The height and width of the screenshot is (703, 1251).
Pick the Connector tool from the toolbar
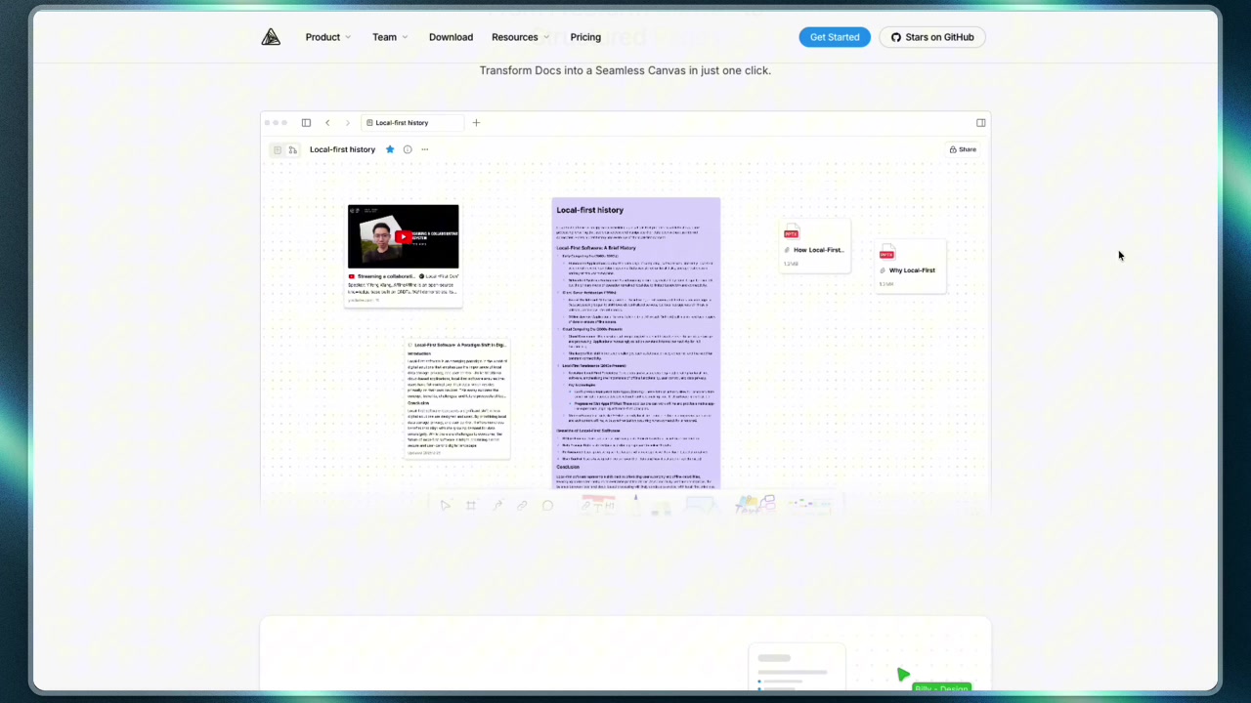[496, 505]
